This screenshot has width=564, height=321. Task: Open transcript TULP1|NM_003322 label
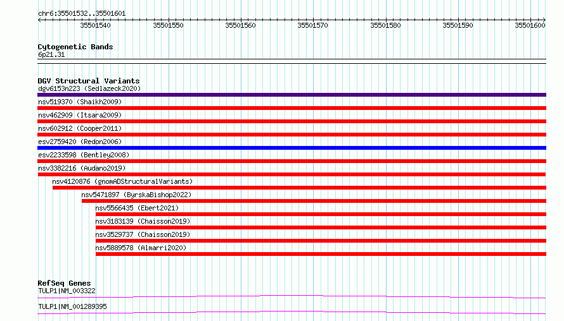pos(67,291)
